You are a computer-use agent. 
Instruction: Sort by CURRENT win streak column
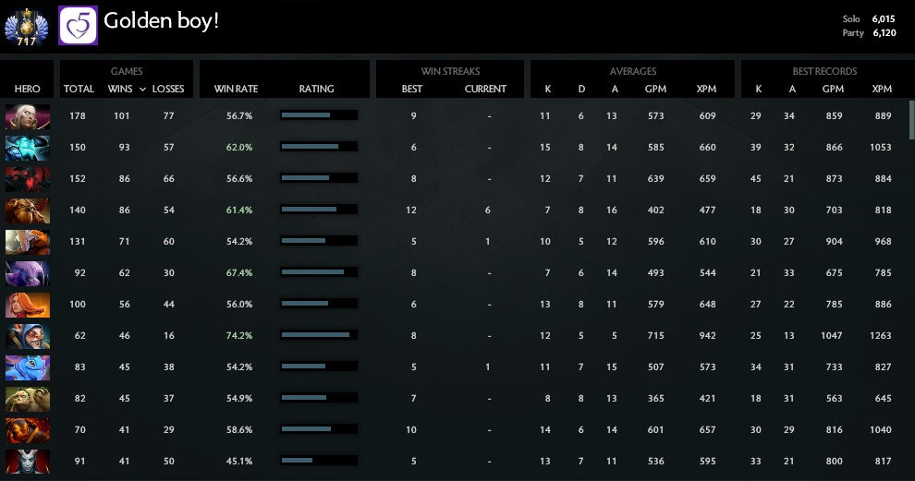485,90
